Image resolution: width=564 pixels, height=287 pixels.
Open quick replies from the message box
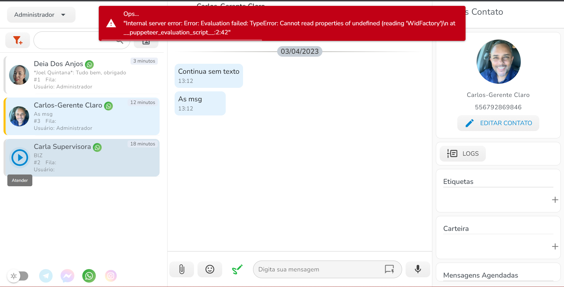[x=389, y=269]
